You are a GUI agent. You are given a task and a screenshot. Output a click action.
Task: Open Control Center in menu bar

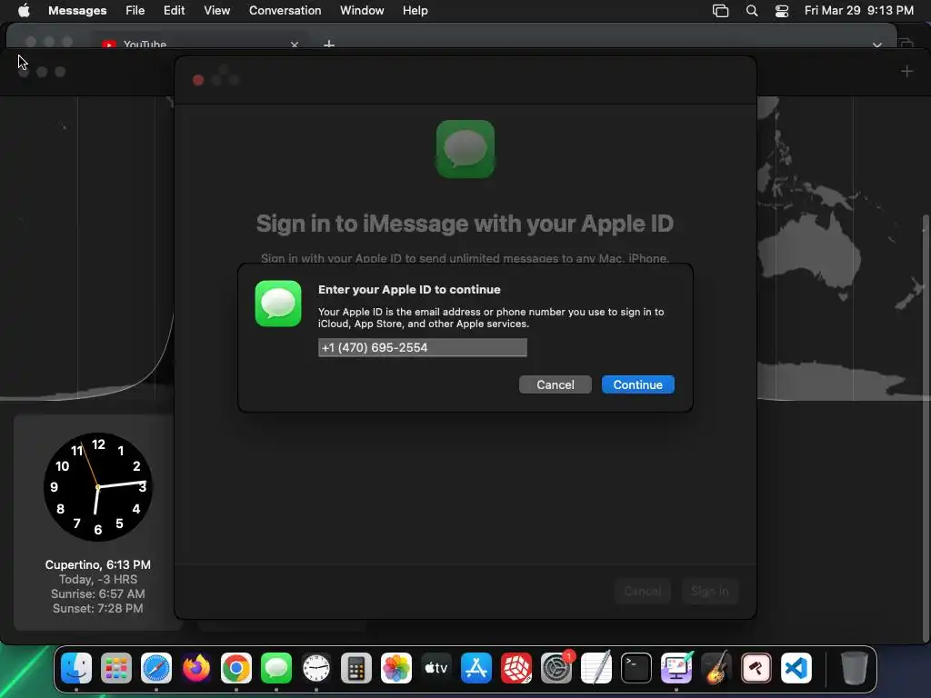click(x=782, y=11)
